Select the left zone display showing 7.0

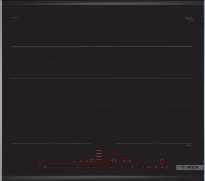tap(93, 161)
